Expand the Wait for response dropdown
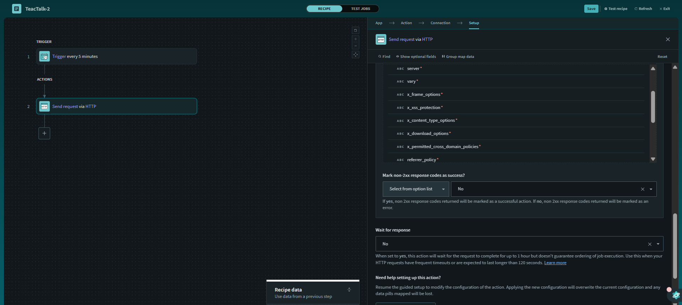The width and height of the screenshot is (682, 305). 658,244
